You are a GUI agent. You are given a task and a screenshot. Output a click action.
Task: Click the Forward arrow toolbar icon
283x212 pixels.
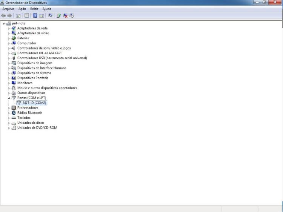[x=9, y=16]
